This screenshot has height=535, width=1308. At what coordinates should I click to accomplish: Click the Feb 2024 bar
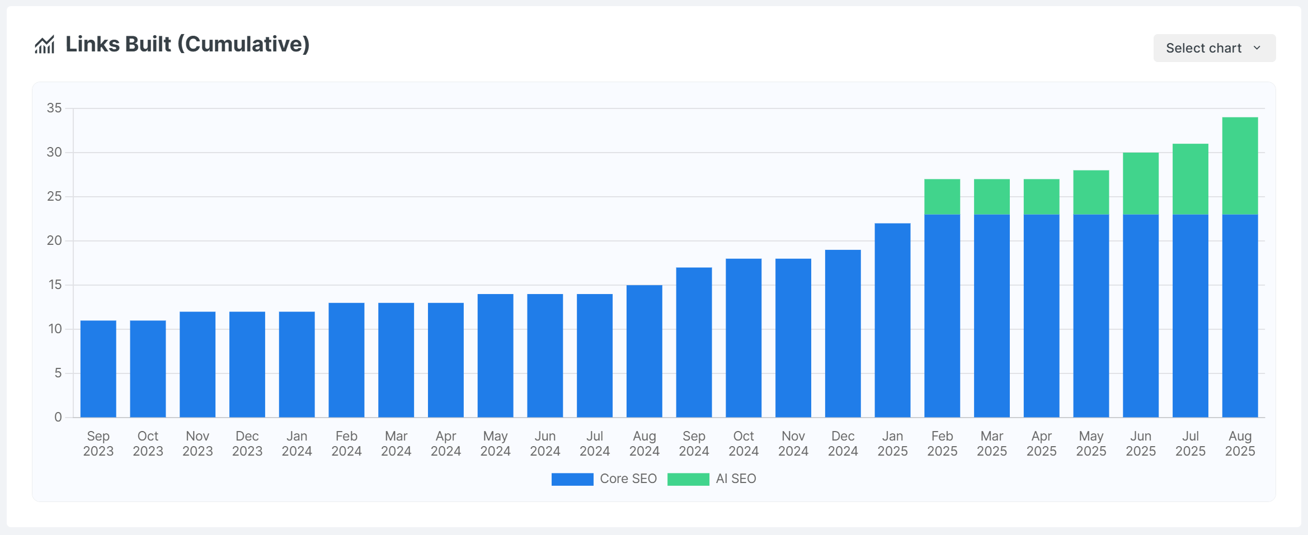346,360
